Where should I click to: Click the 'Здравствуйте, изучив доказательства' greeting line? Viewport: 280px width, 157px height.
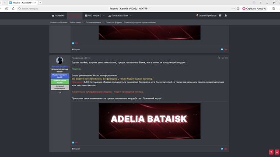point(129,62)
